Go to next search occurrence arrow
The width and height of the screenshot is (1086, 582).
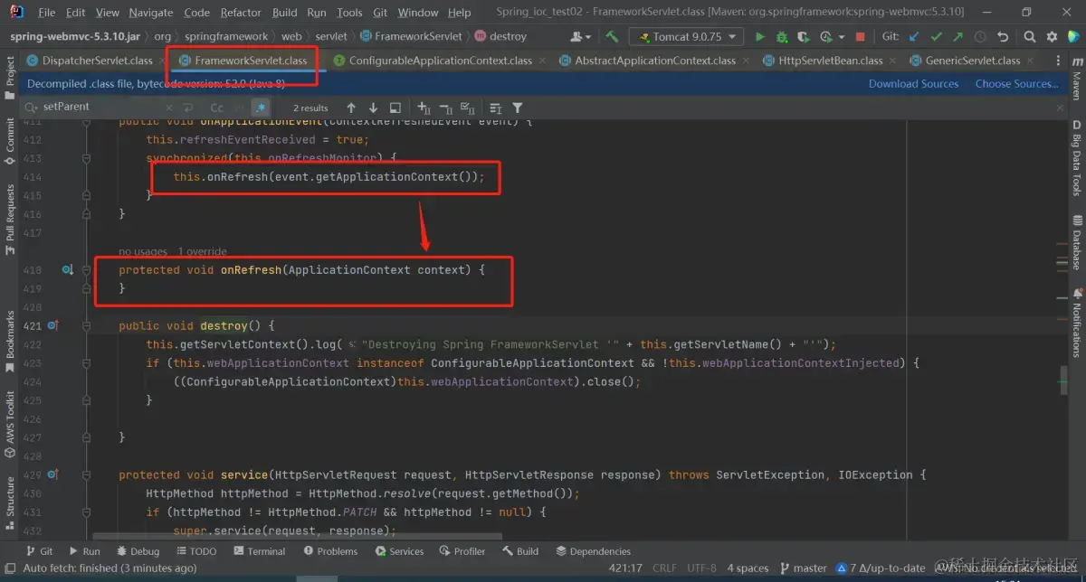pos(373,108)
